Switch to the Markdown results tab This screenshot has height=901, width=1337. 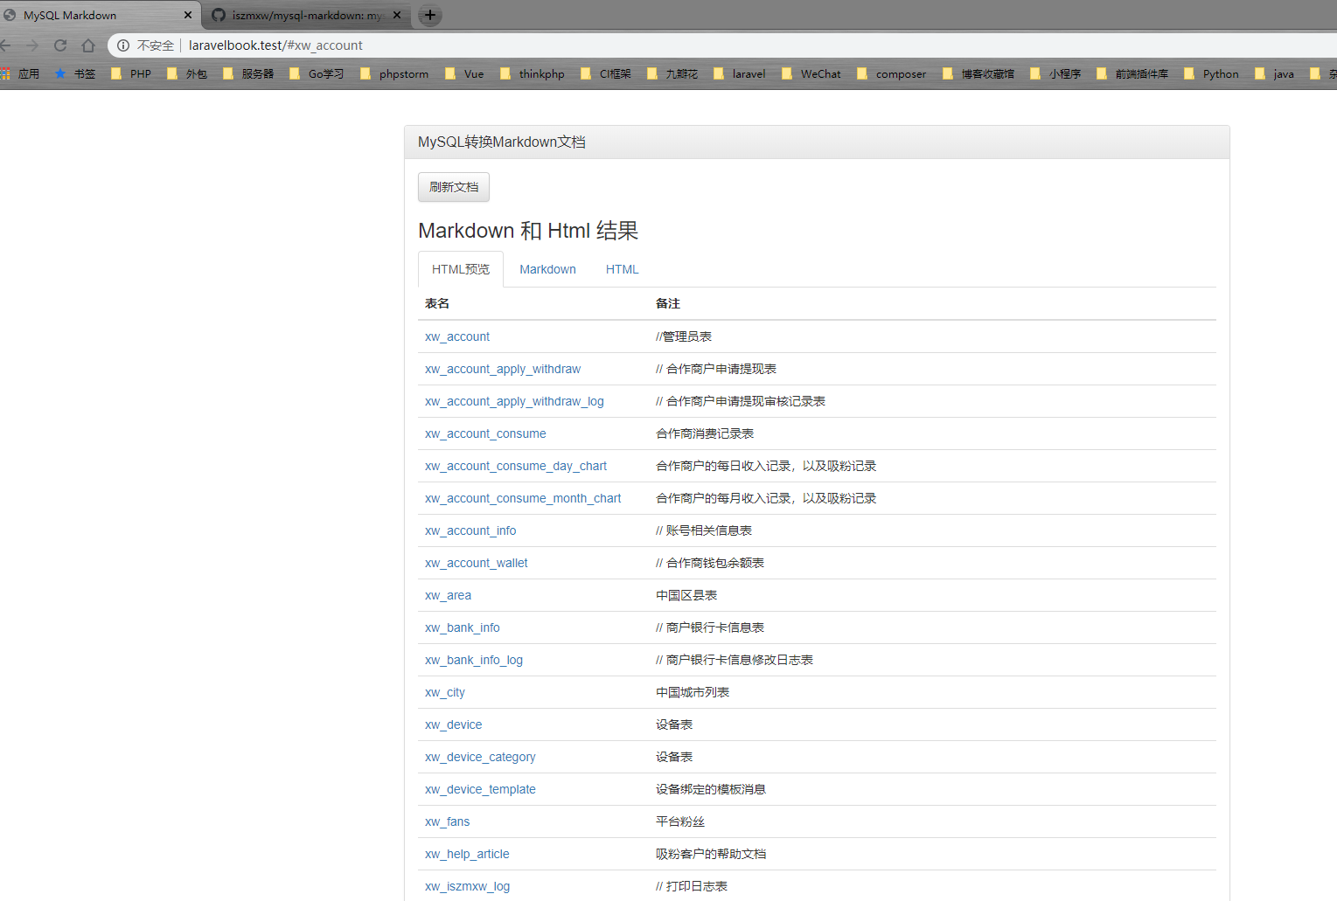[x=547, y=269]
